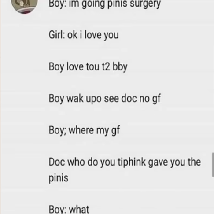This screenshot has width=214, height=214.
Task: Click the text 't2' in the third line
Action: tap(106, 66)
